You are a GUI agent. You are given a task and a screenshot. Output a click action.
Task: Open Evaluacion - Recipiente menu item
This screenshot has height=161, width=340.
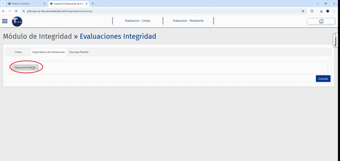click(188, 21)
